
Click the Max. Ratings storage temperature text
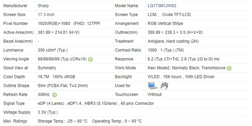[62, 121]
